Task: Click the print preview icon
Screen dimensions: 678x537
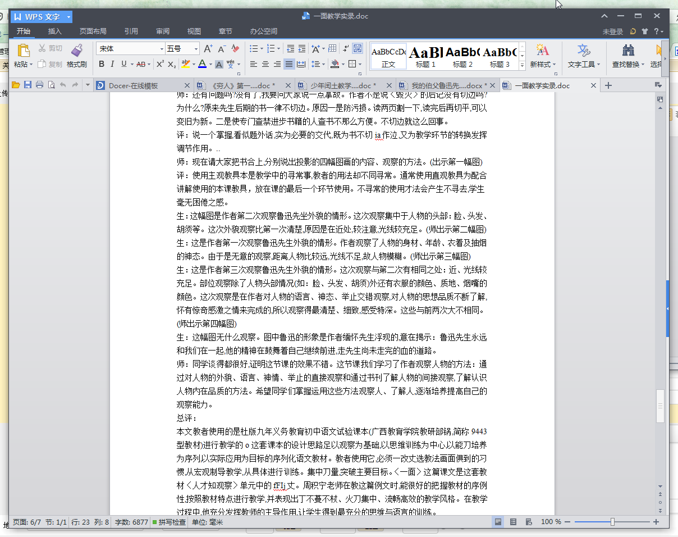Action: (x=51, y=85)
